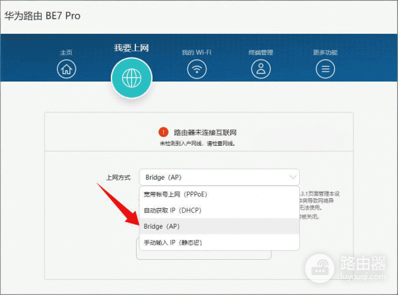
Task: Open the 我的 Wi-Fi icon
Action: [197, 69]
